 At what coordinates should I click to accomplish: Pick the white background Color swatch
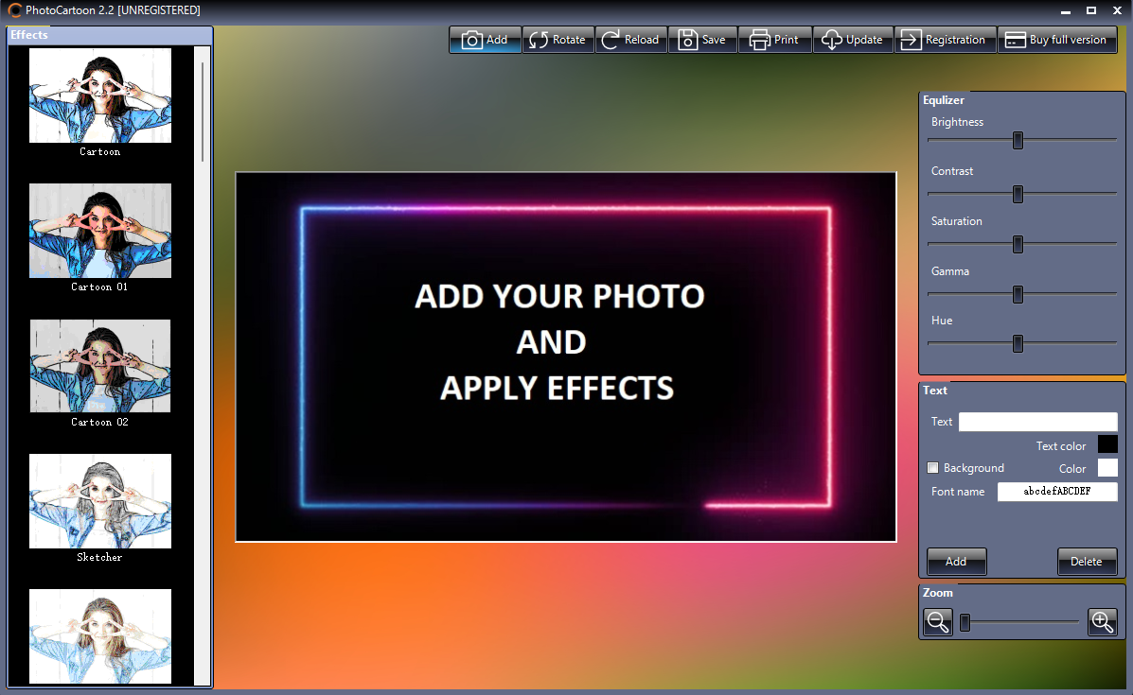1106,468
